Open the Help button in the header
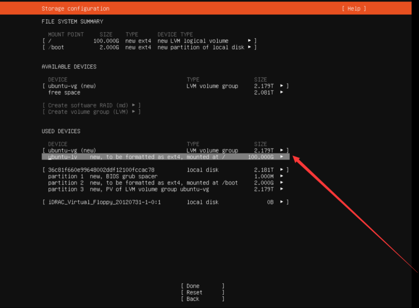Screen dimensions: 419x308 point(354,9)
